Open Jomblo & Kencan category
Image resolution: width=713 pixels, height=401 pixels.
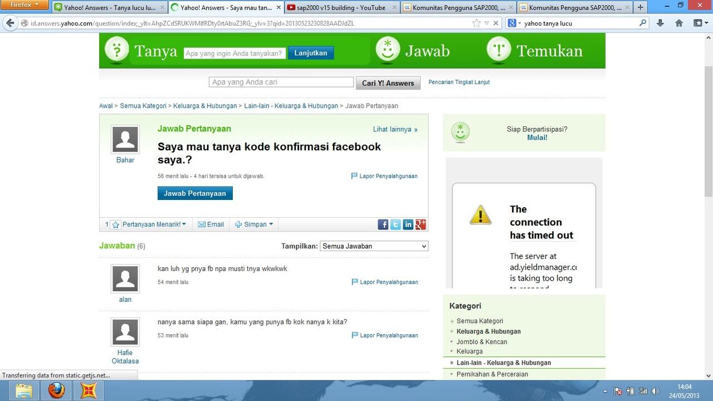tap(482, 342)
